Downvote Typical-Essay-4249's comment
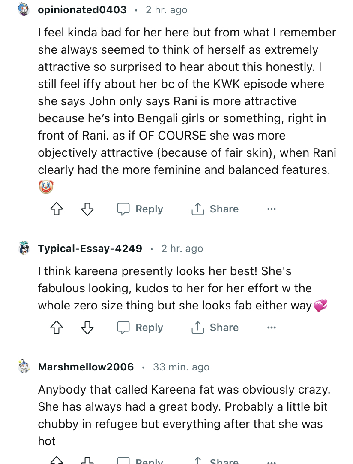The image size is (353, 464). point(87,328)
